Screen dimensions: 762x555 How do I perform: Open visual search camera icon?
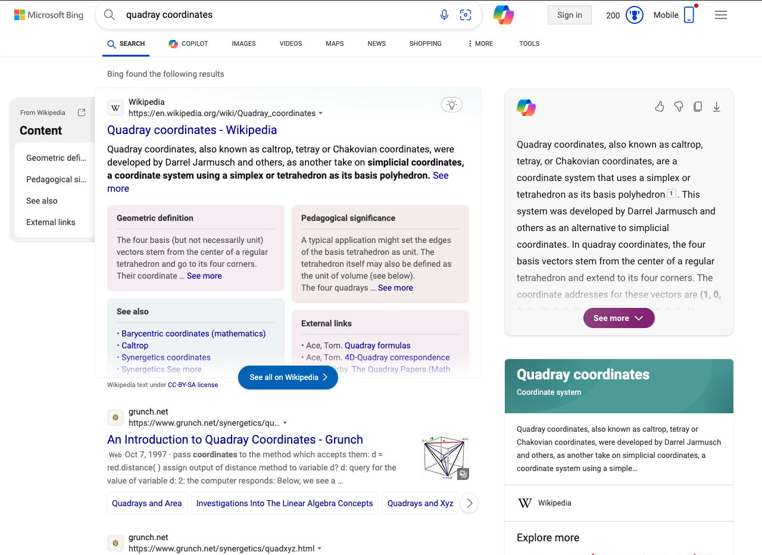(466, 15)
